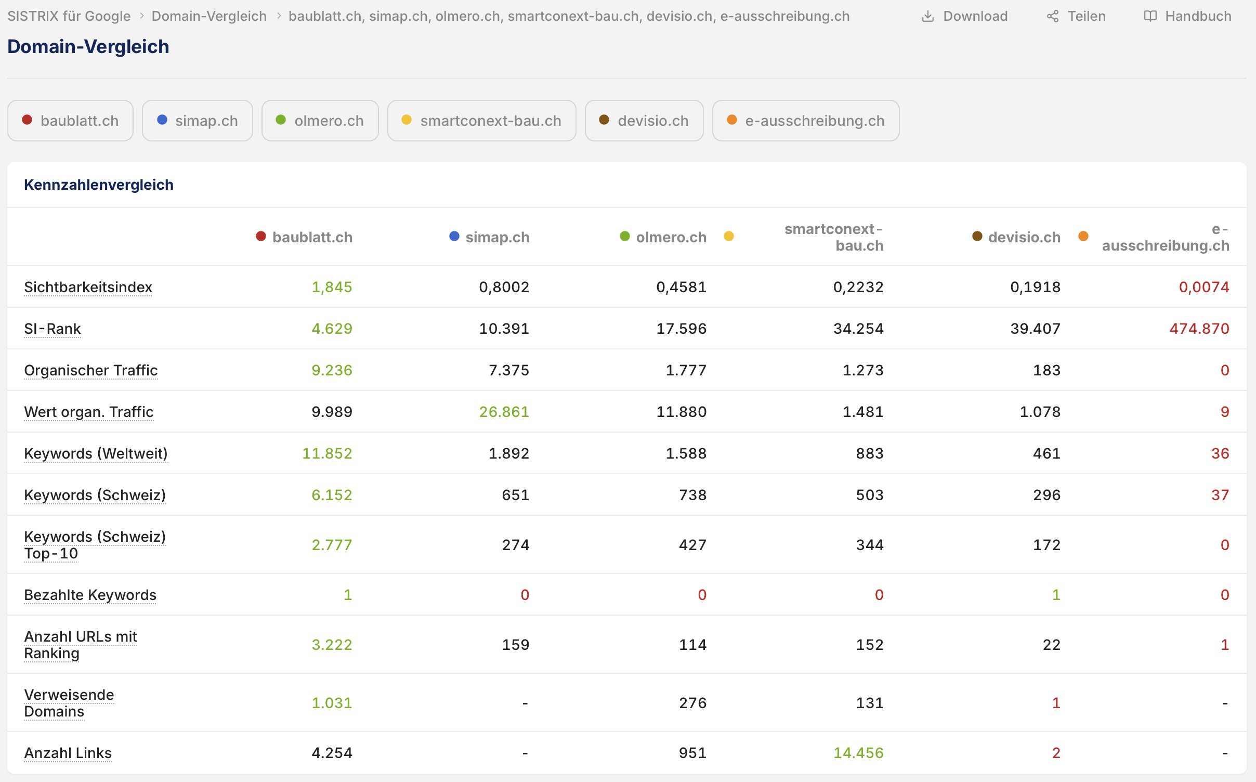Click the Wert organ. Traffic value 26.861

click(x=504, y=412)
